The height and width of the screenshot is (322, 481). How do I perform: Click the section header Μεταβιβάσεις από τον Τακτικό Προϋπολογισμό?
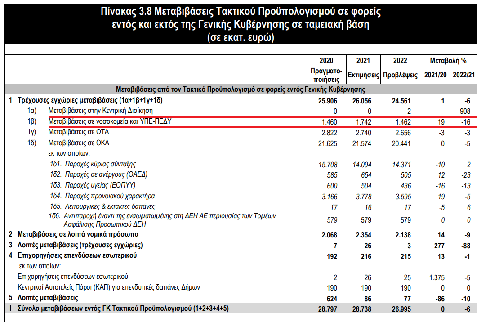[240, 89]
